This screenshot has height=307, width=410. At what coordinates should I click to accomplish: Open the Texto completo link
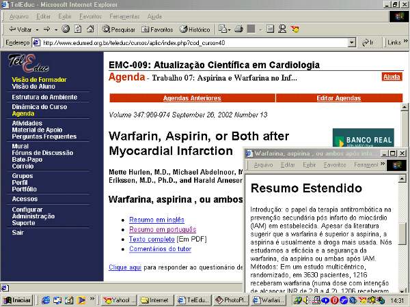pos(152,239)
